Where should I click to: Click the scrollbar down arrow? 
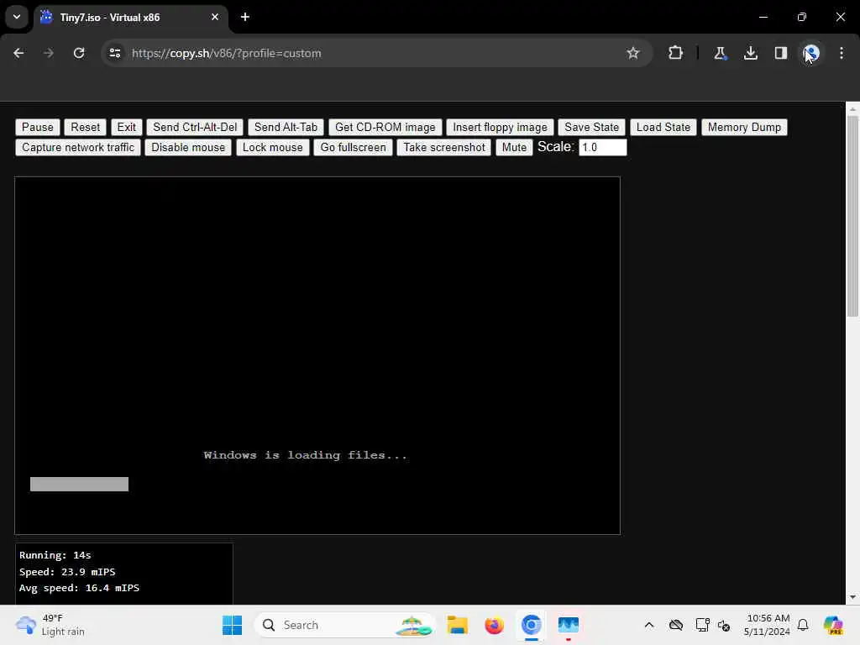tap(852, 597)
